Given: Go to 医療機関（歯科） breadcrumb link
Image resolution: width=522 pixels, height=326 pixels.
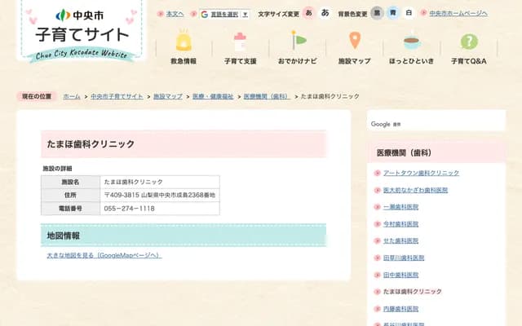Looking at the screenshot, I should coord(266,96).
